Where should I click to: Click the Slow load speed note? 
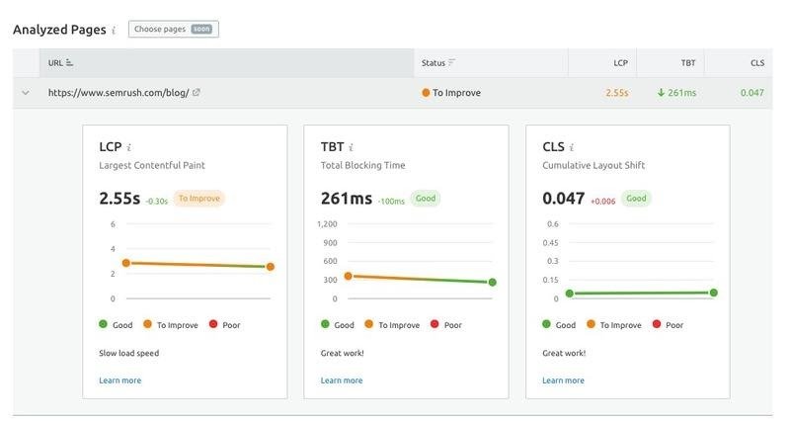click(x=129, y=353)
